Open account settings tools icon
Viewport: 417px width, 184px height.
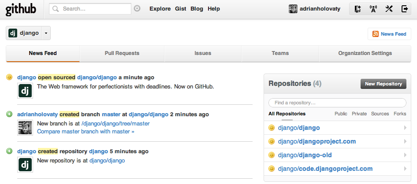pos(389,9)
